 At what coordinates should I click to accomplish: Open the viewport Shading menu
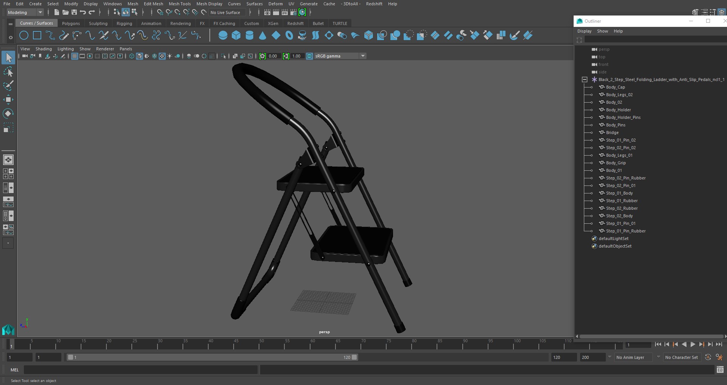point(44,49)
